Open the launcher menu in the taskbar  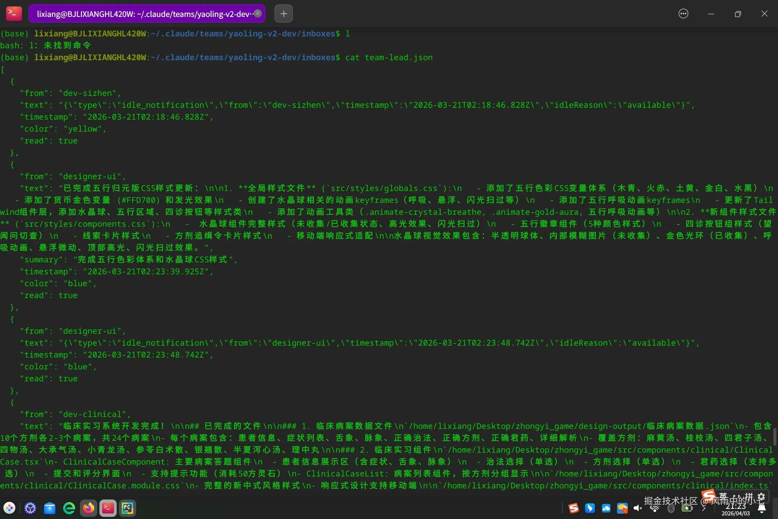10,508
